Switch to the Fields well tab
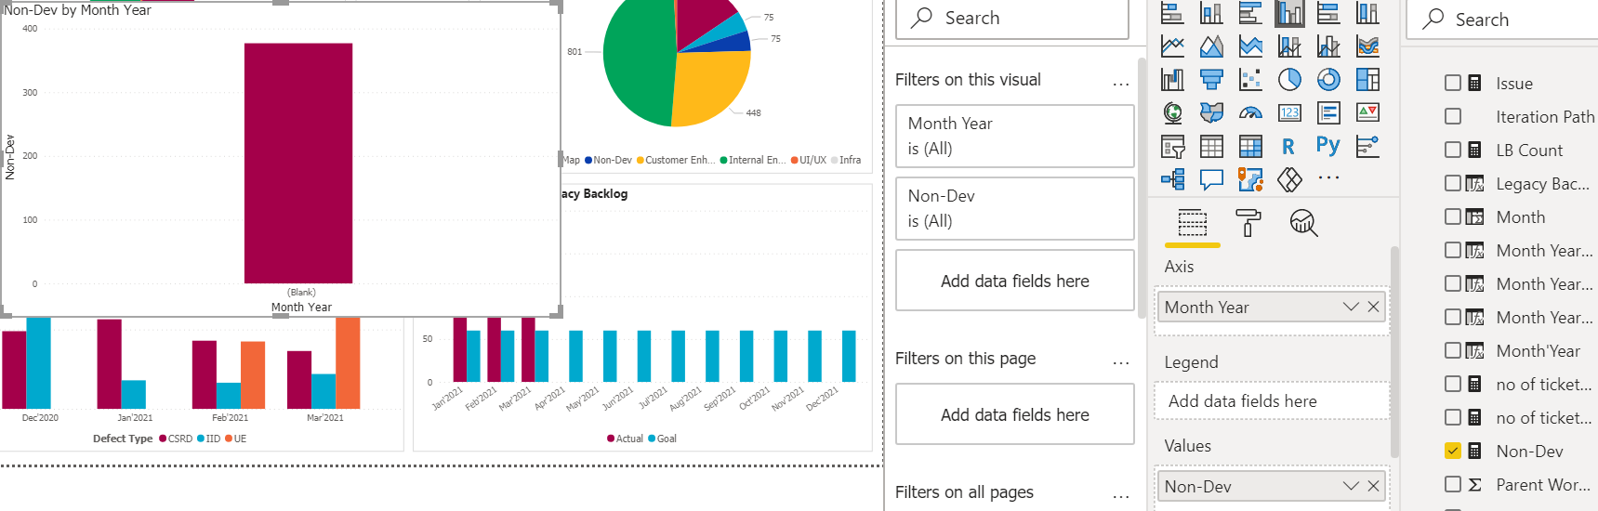This screenshot has height=511, width=1598. pyautogui.click(x=1193, y=223)
